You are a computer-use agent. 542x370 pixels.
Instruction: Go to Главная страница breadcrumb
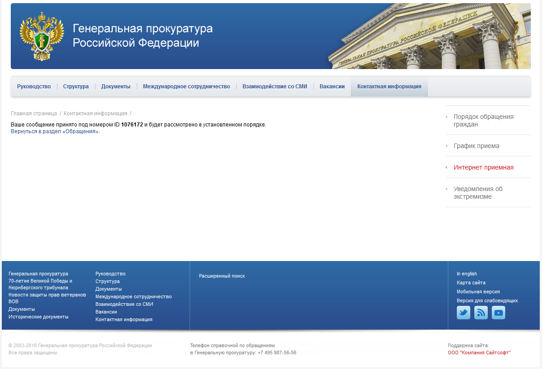point(34,113)
